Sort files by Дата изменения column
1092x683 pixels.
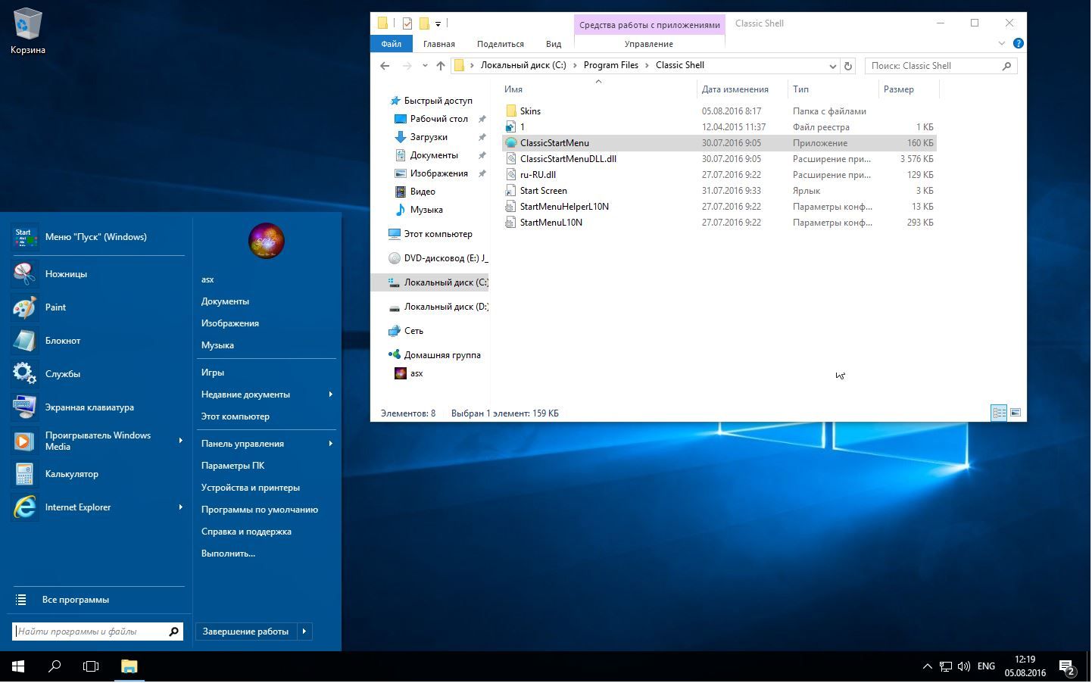coord(735,89)
